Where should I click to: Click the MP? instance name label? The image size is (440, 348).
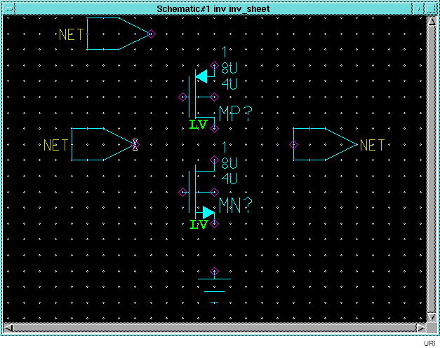[x=235, y=113]
